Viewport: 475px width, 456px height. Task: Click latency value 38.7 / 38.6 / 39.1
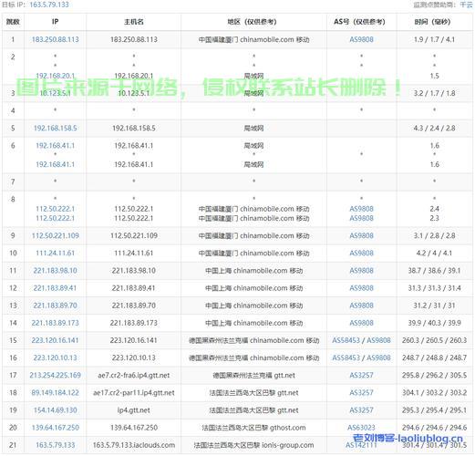coord(434,271)
